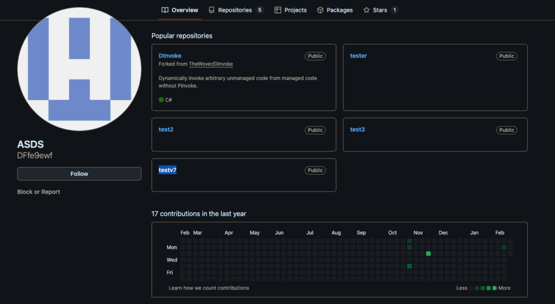Open the Projects tab

pos(291,10)
